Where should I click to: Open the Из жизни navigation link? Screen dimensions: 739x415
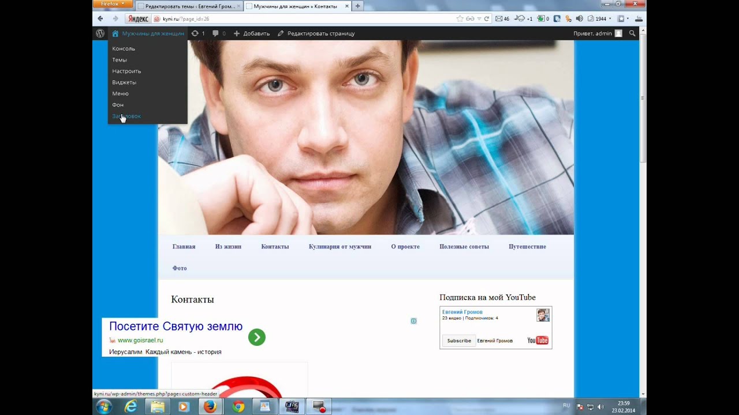pos(228,247)
